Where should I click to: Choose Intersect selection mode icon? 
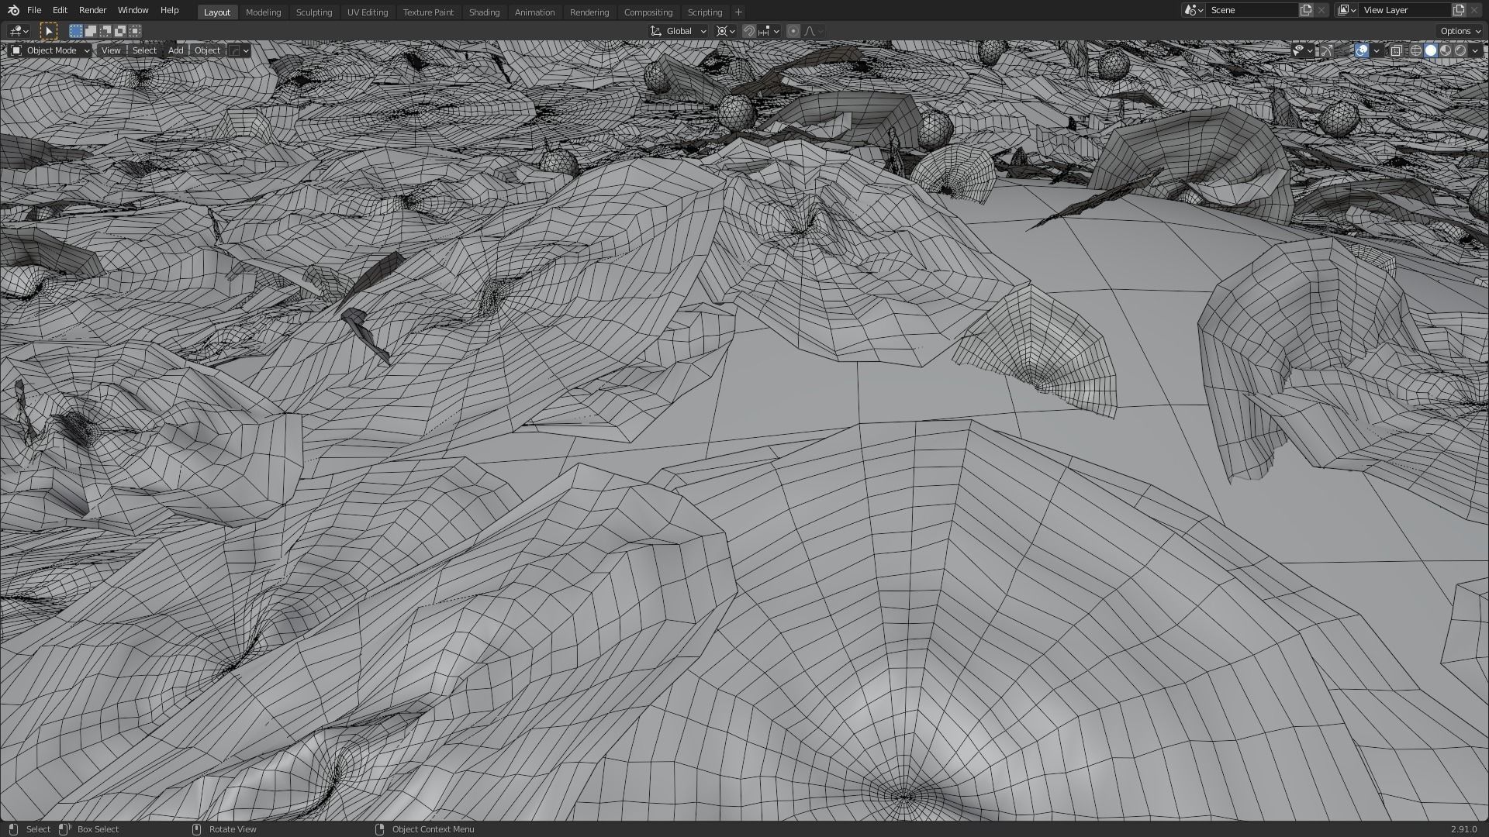click(135, 31)
